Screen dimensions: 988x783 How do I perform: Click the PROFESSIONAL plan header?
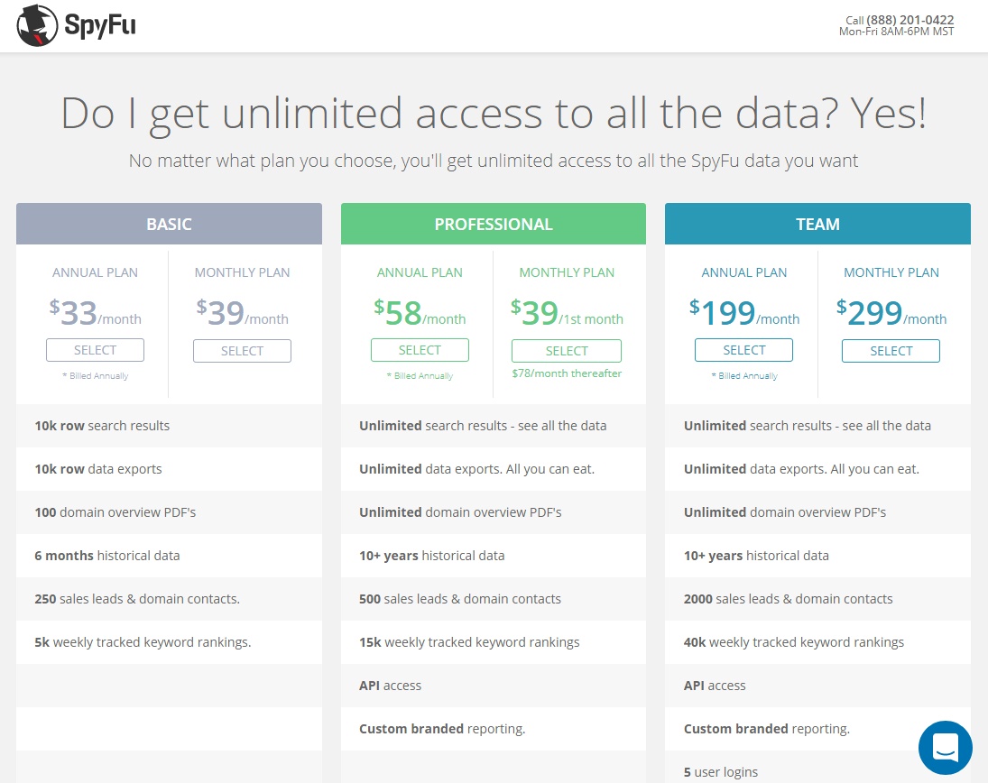(x=494, y=224)
